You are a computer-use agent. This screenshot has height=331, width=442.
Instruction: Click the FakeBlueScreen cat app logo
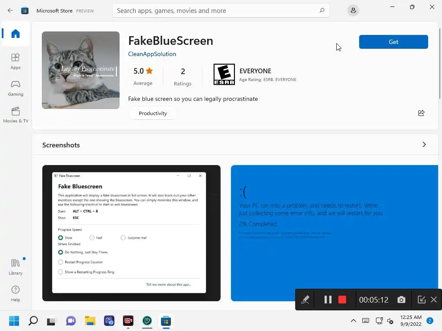(x=81, y=70)
